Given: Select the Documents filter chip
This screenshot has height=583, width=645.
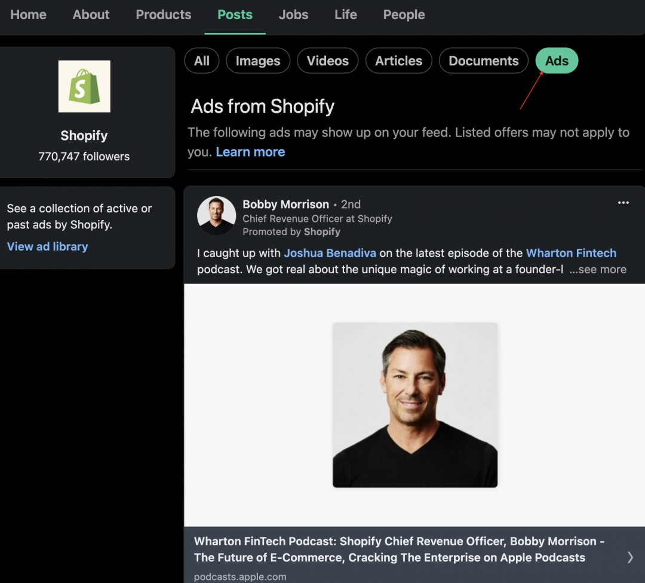Looking at the screenshot, I should pyautogui.click(x=483, y=60).
